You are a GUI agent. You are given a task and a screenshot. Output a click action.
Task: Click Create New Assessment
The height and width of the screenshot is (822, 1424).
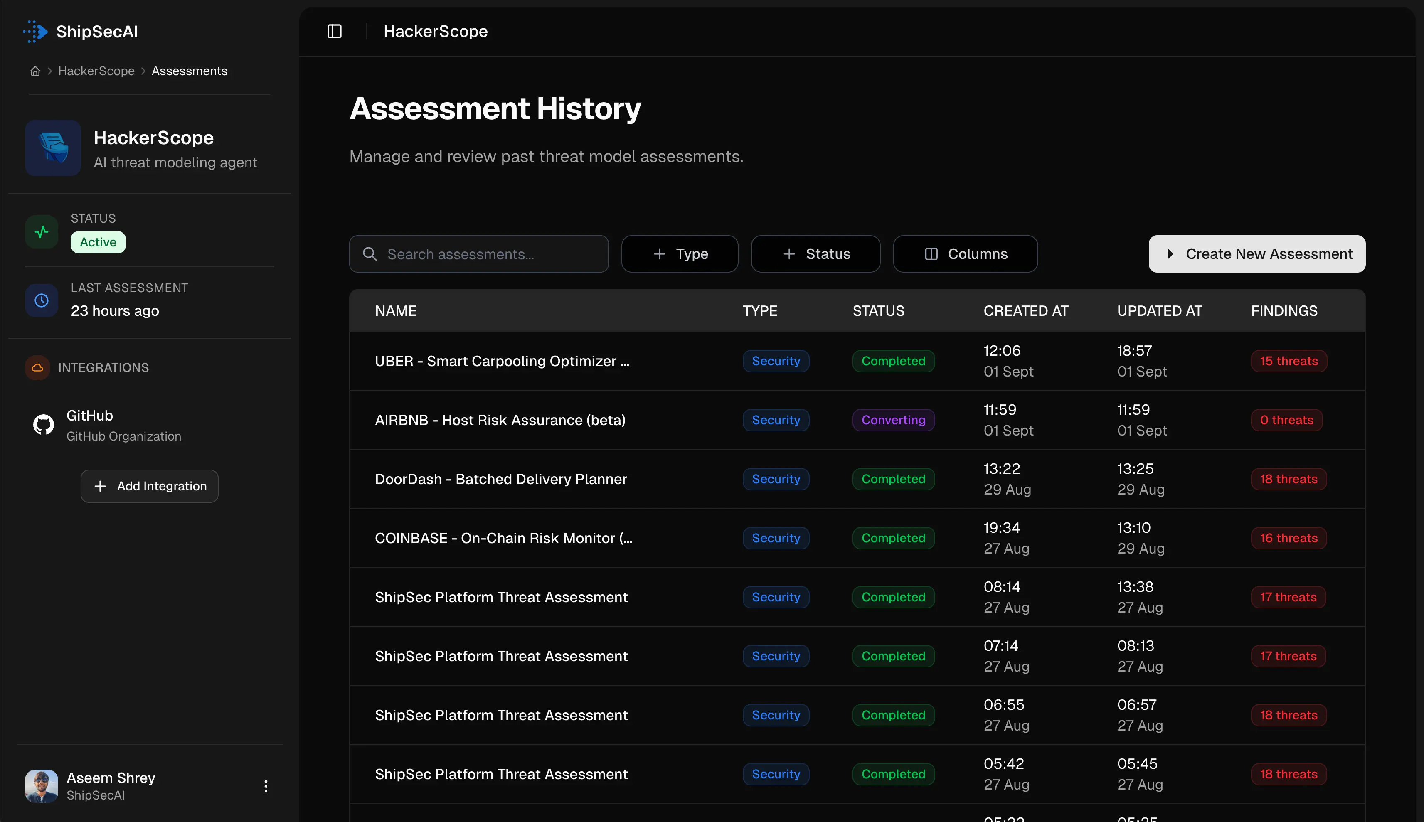pos(1257,254)
